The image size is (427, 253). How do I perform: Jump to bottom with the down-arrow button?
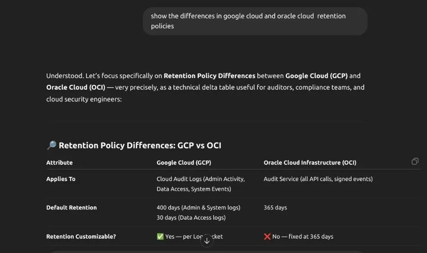click(207, 241)
